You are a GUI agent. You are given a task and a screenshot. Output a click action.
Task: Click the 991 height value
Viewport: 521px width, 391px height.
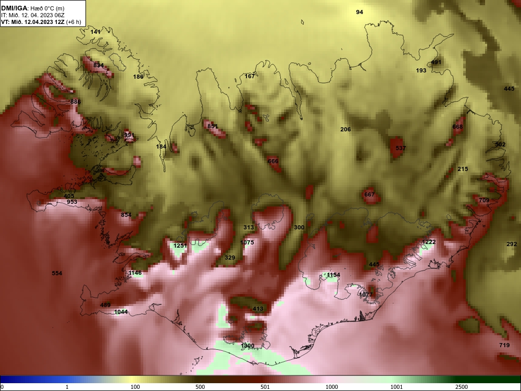129,136
